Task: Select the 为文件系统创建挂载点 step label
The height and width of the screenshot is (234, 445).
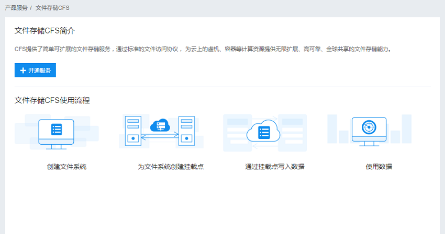Action: [171, 167]
